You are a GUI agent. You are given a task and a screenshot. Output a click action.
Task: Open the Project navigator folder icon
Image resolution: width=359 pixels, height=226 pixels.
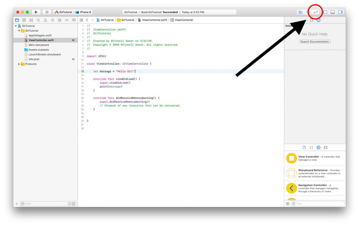17,20
